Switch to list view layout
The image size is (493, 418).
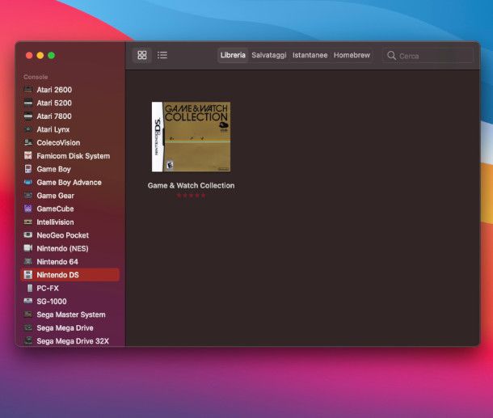tap(162, 55)
